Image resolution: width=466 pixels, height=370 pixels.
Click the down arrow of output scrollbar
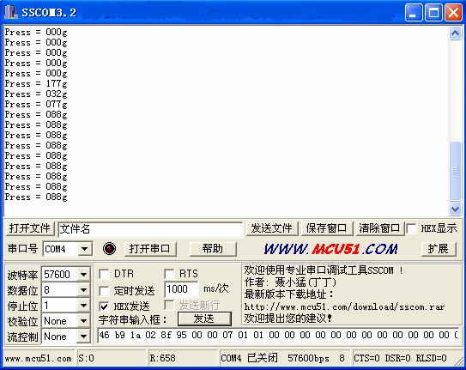tap(455, 209)
